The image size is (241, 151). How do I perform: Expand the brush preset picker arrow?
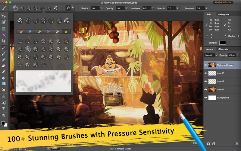coord(73,8)
